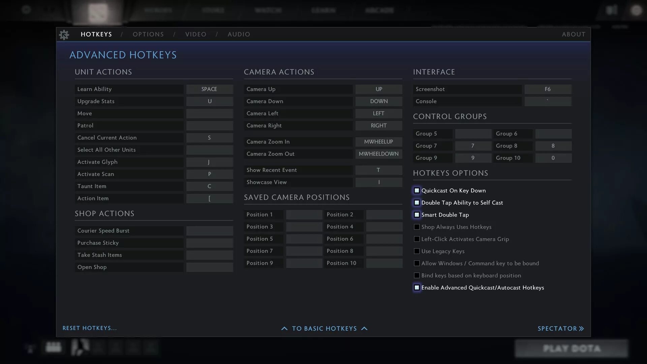
Task: Set key for camera Position 8
Action: click(x=384, y=251)
